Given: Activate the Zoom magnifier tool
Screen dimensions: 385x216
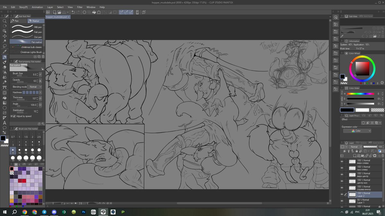Looking at the screenshot, I should [4, 20].
